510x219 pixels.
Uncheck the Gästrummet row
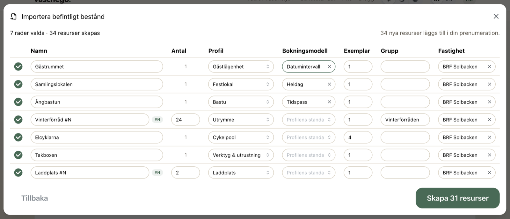point(18,66)
